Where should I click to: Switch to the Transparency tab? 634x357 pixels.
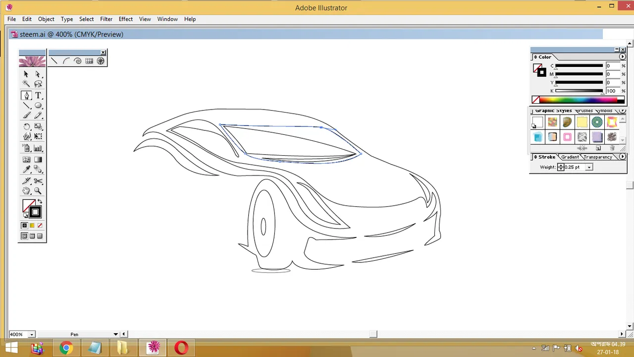[598, 157]
